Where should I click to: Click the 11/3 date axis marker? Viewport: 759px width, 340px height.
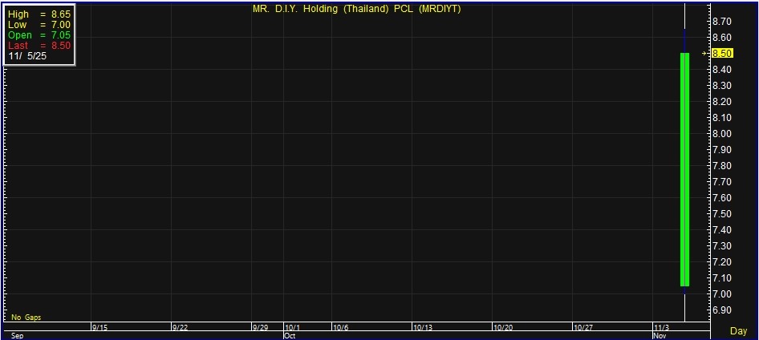point(662,328)
